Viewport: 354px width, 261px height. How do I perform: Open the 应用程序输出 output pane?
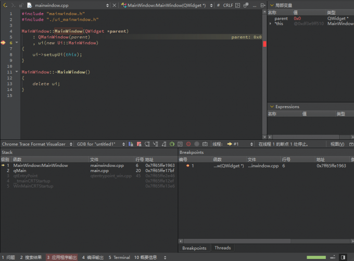[x=61, y=257]
